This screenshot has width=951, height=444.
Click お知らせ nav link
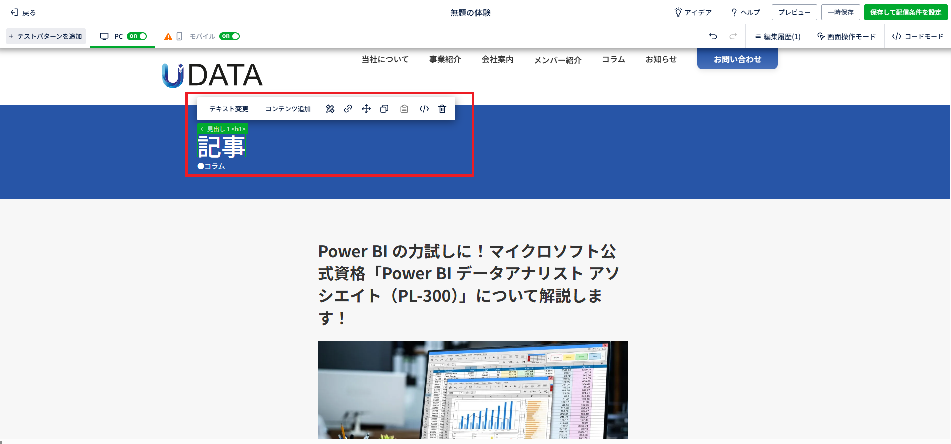click(661, 59)
